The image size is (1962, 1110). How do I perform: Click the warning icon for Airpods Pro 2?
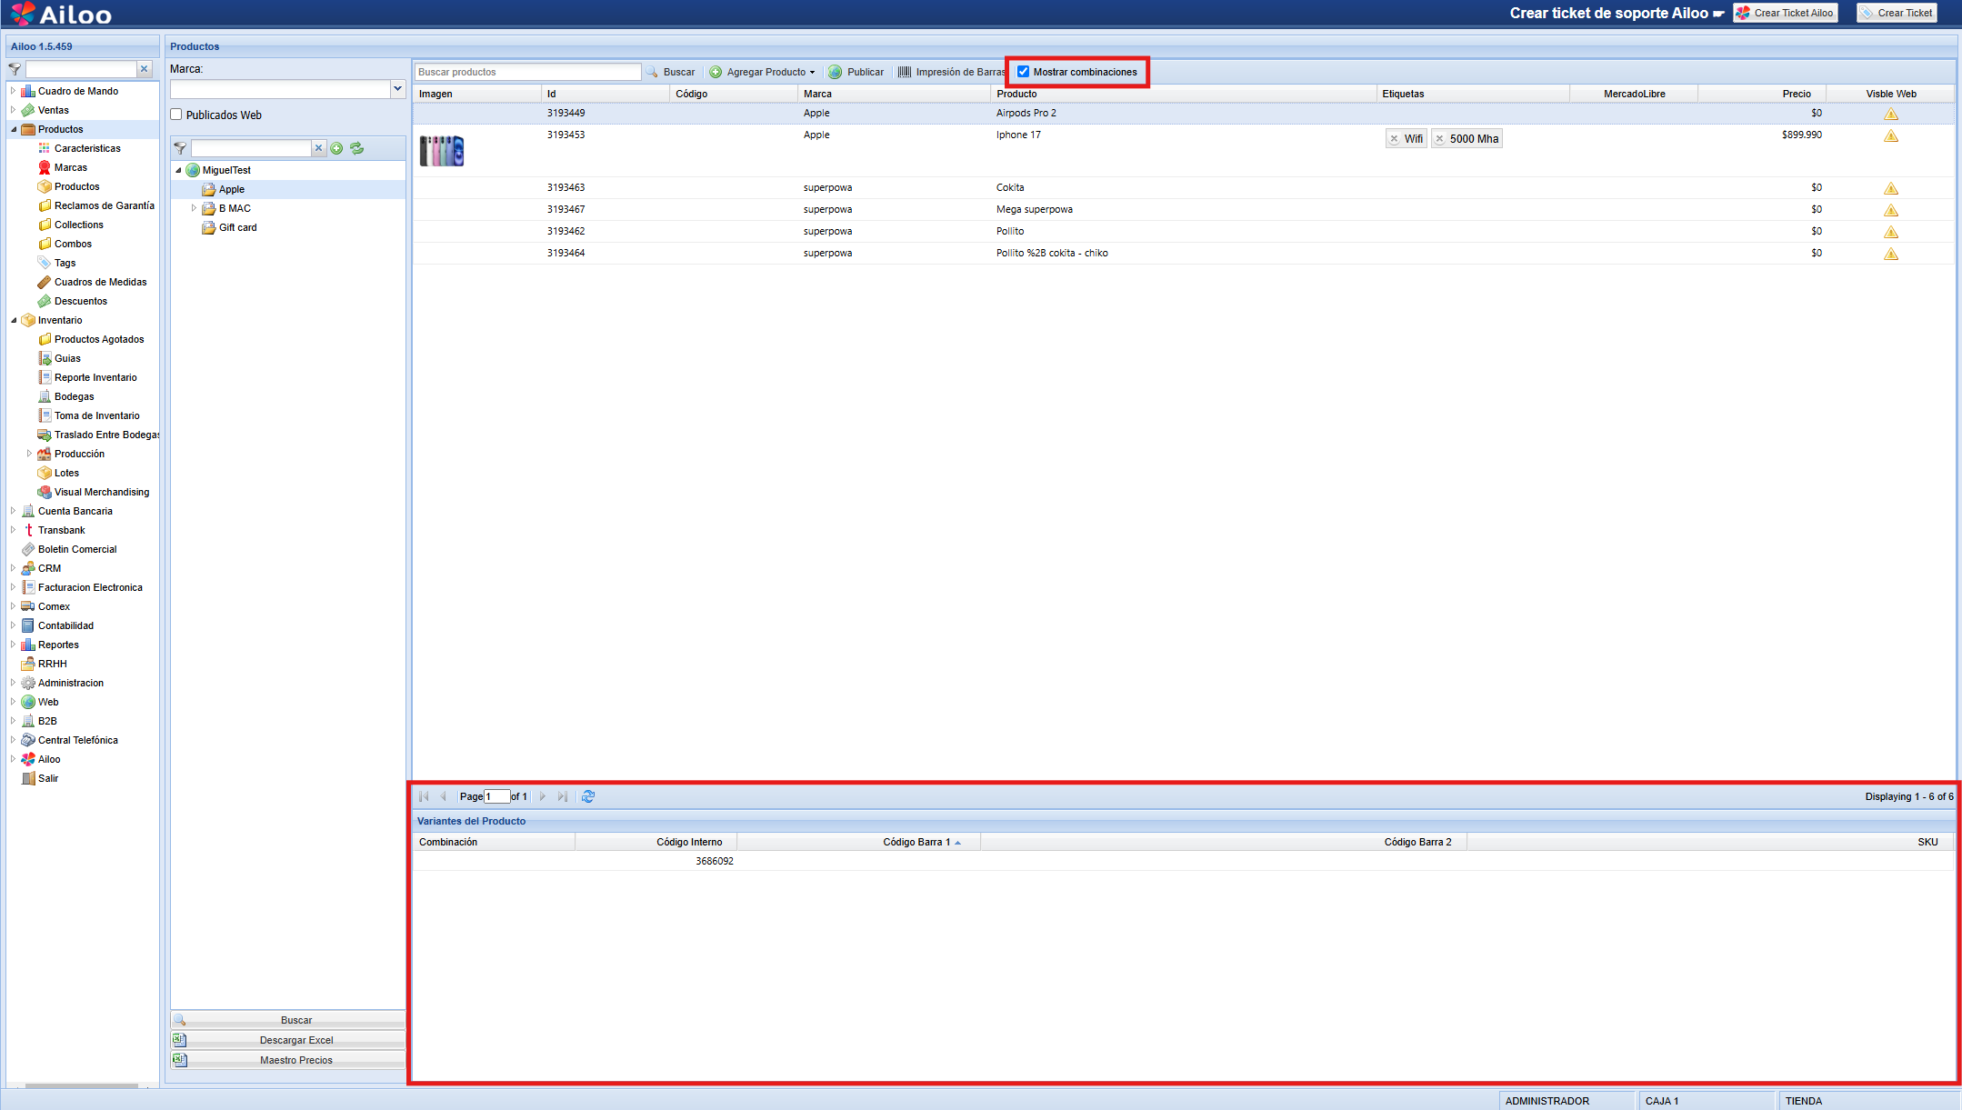(x=1890, y=114)
